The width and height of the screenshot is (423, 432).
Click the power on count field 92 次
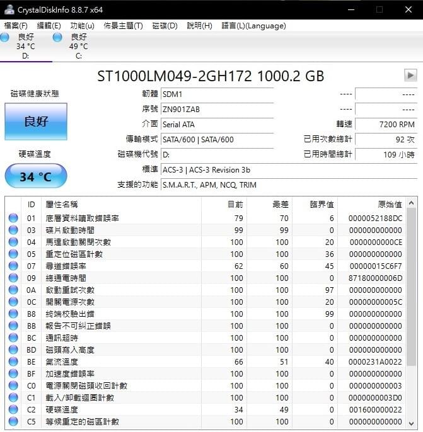[x=386, y=140]
